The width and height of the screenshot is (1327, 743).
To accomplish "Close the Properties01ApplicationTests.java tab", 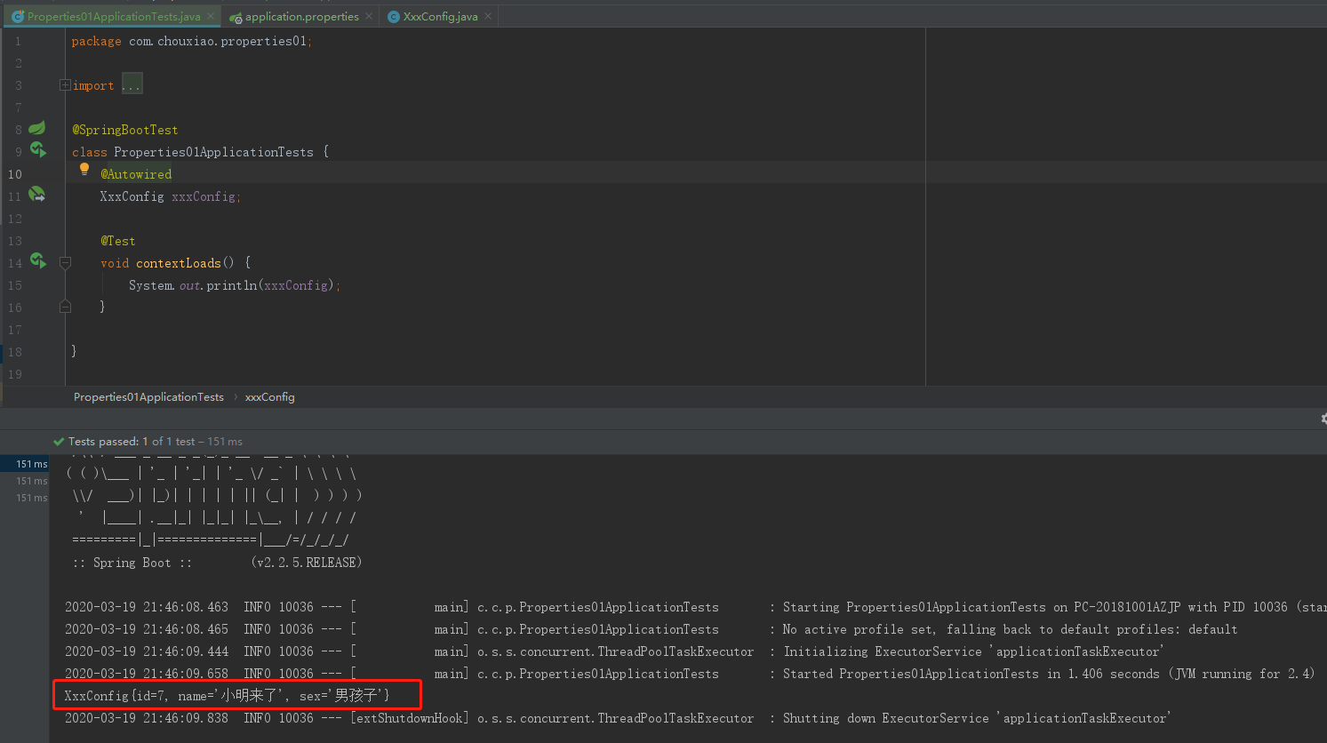I will [x=211, y=16].
